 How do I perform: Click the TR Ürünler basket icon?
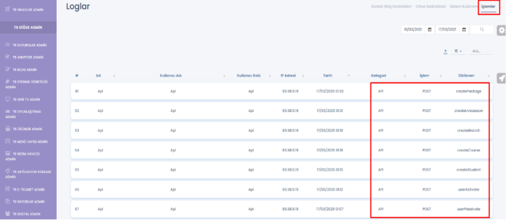tap(8, 129)
